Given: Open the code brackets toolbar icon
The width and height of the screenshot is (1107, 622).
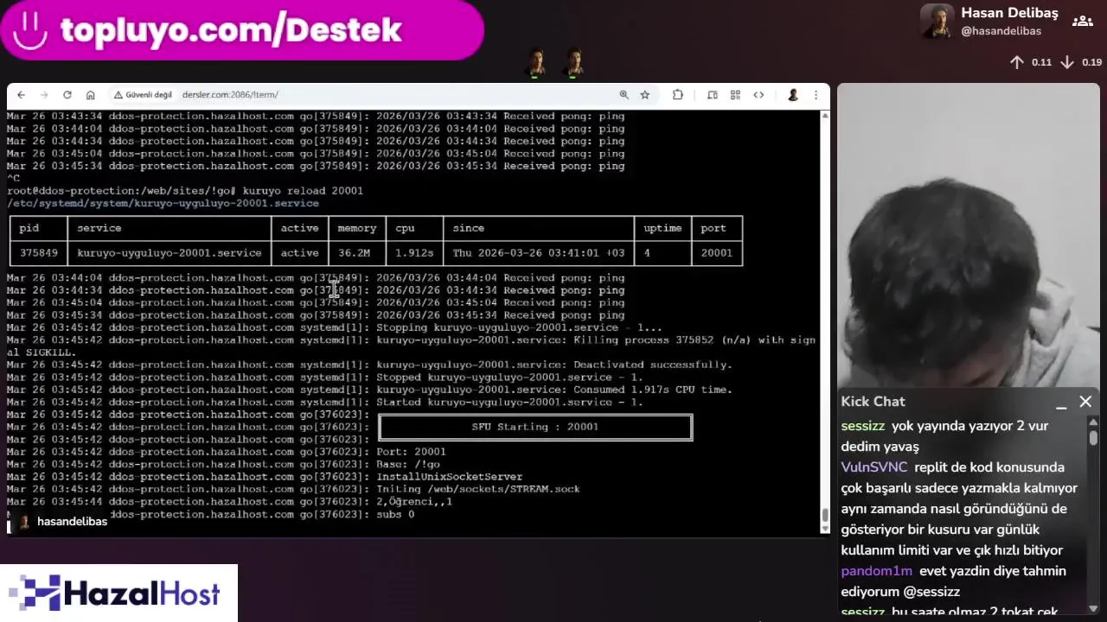Looking at the screenshot, I should click(x=758, y=95).
